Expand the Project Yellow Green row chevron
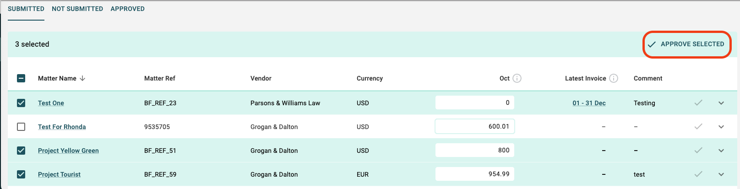The image size is (740, 189). [721, 151]
